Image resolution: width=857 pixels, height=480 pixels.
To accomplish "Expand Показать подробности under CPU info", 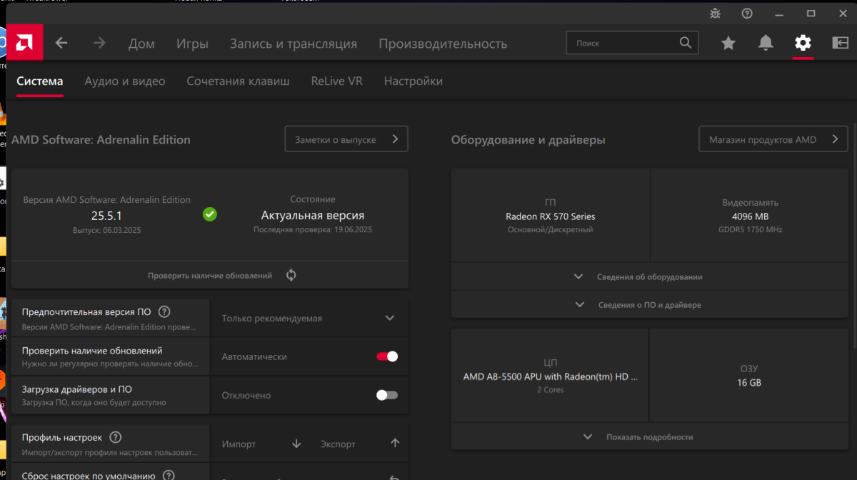I will [649, 436].
